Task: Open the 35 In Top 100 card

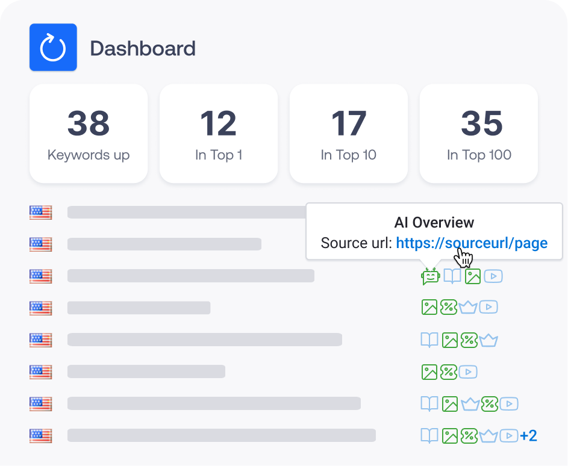Action: (x=478, y=133)
